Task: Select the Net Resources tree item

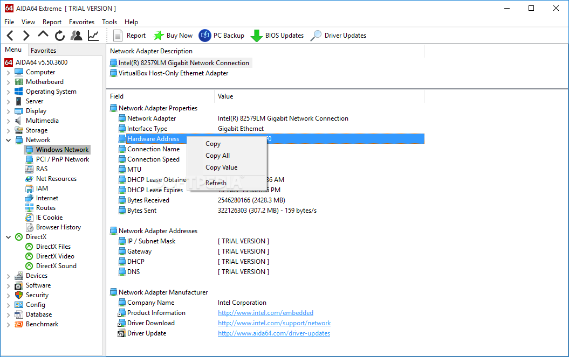Action: [x=51, y=179]
